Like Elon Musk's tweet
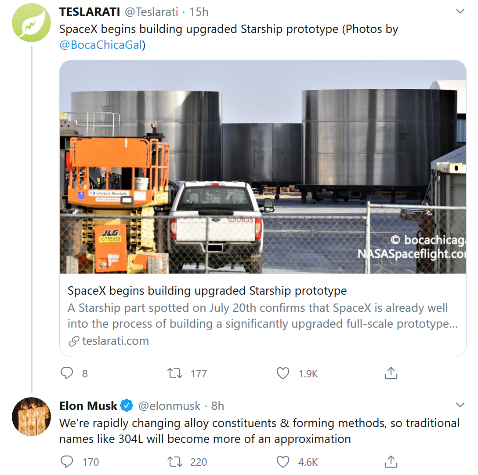 (x=283, y=462)
